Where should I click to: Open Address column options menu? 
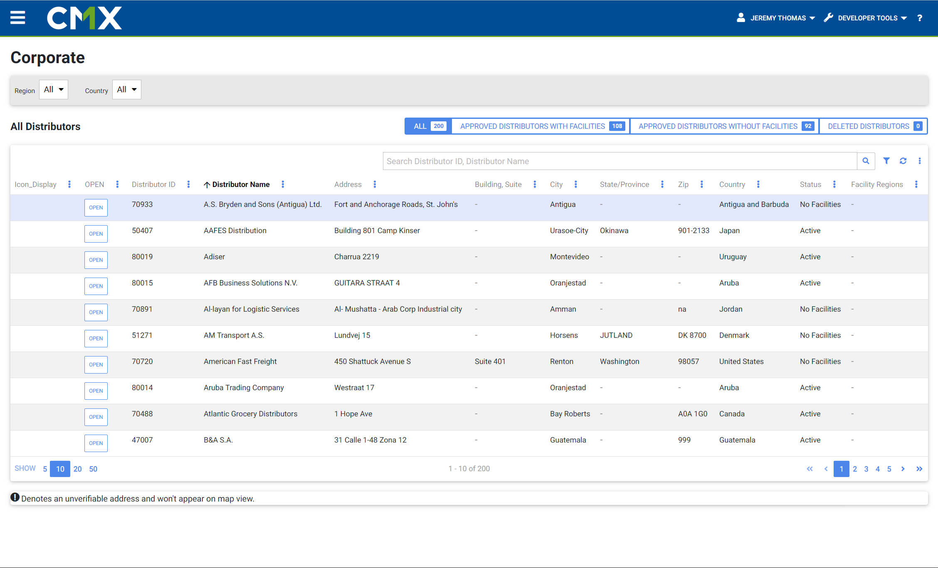(375, 184)
